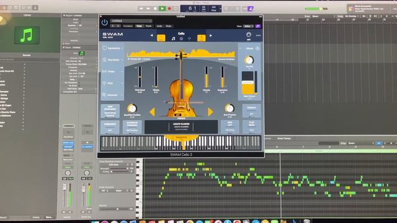Toggle the Bow Polyphony option box
397x223 pixels.
pos(110,111)
